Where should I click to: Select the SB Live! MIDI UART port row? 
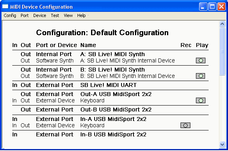point(110,85)
